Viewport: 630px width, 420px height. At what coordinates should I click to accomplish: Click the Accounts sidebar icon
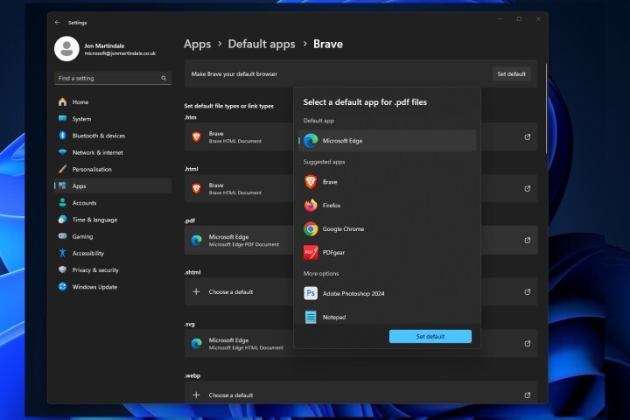point(62,203)
